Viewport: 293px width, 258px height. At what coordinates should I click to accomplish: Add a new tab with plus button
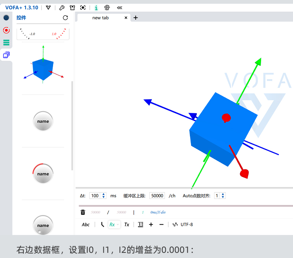(135, 18)
